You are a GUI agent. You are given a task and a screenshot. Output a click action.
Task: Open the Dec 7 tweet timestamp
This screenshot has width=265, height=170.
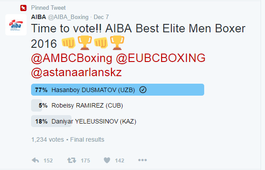(x=101, y=17)
